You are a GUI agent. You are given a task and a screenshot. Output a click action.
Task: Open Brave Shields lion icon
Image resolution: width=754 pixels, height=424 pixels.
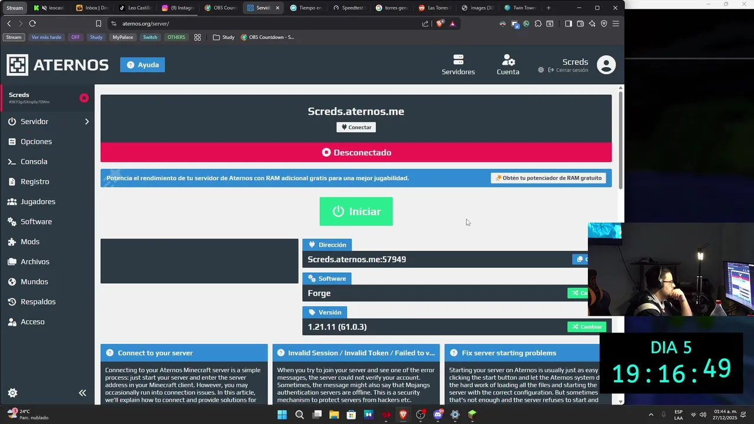click(x=439, y=24)
